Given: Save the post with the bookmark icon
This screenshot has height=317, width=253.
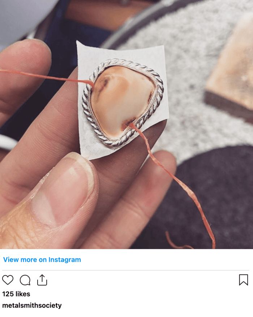Looking at the screenshot, I should click(x=244, y=280).
